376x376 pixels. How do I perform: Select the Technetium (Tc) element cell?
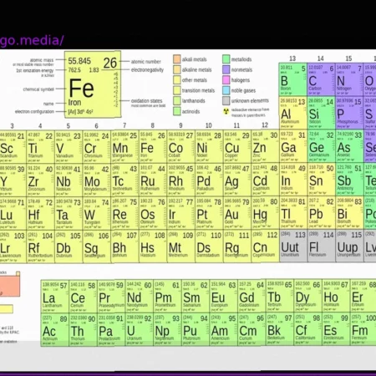[124, 180]
